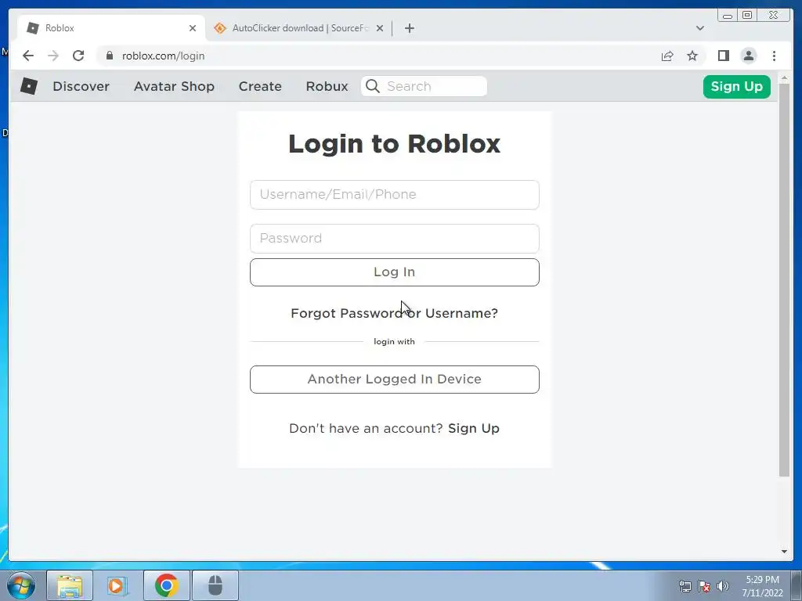
Task: Open the Discover menu item
Action: (81, 86)
